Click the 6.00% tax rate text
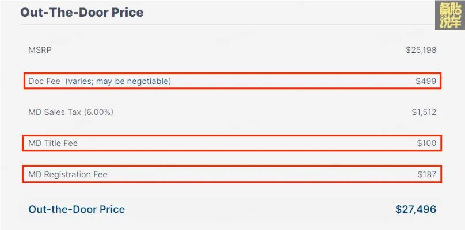Image resolution: width=465 pixels, height=230 pixels. [98, 112]
